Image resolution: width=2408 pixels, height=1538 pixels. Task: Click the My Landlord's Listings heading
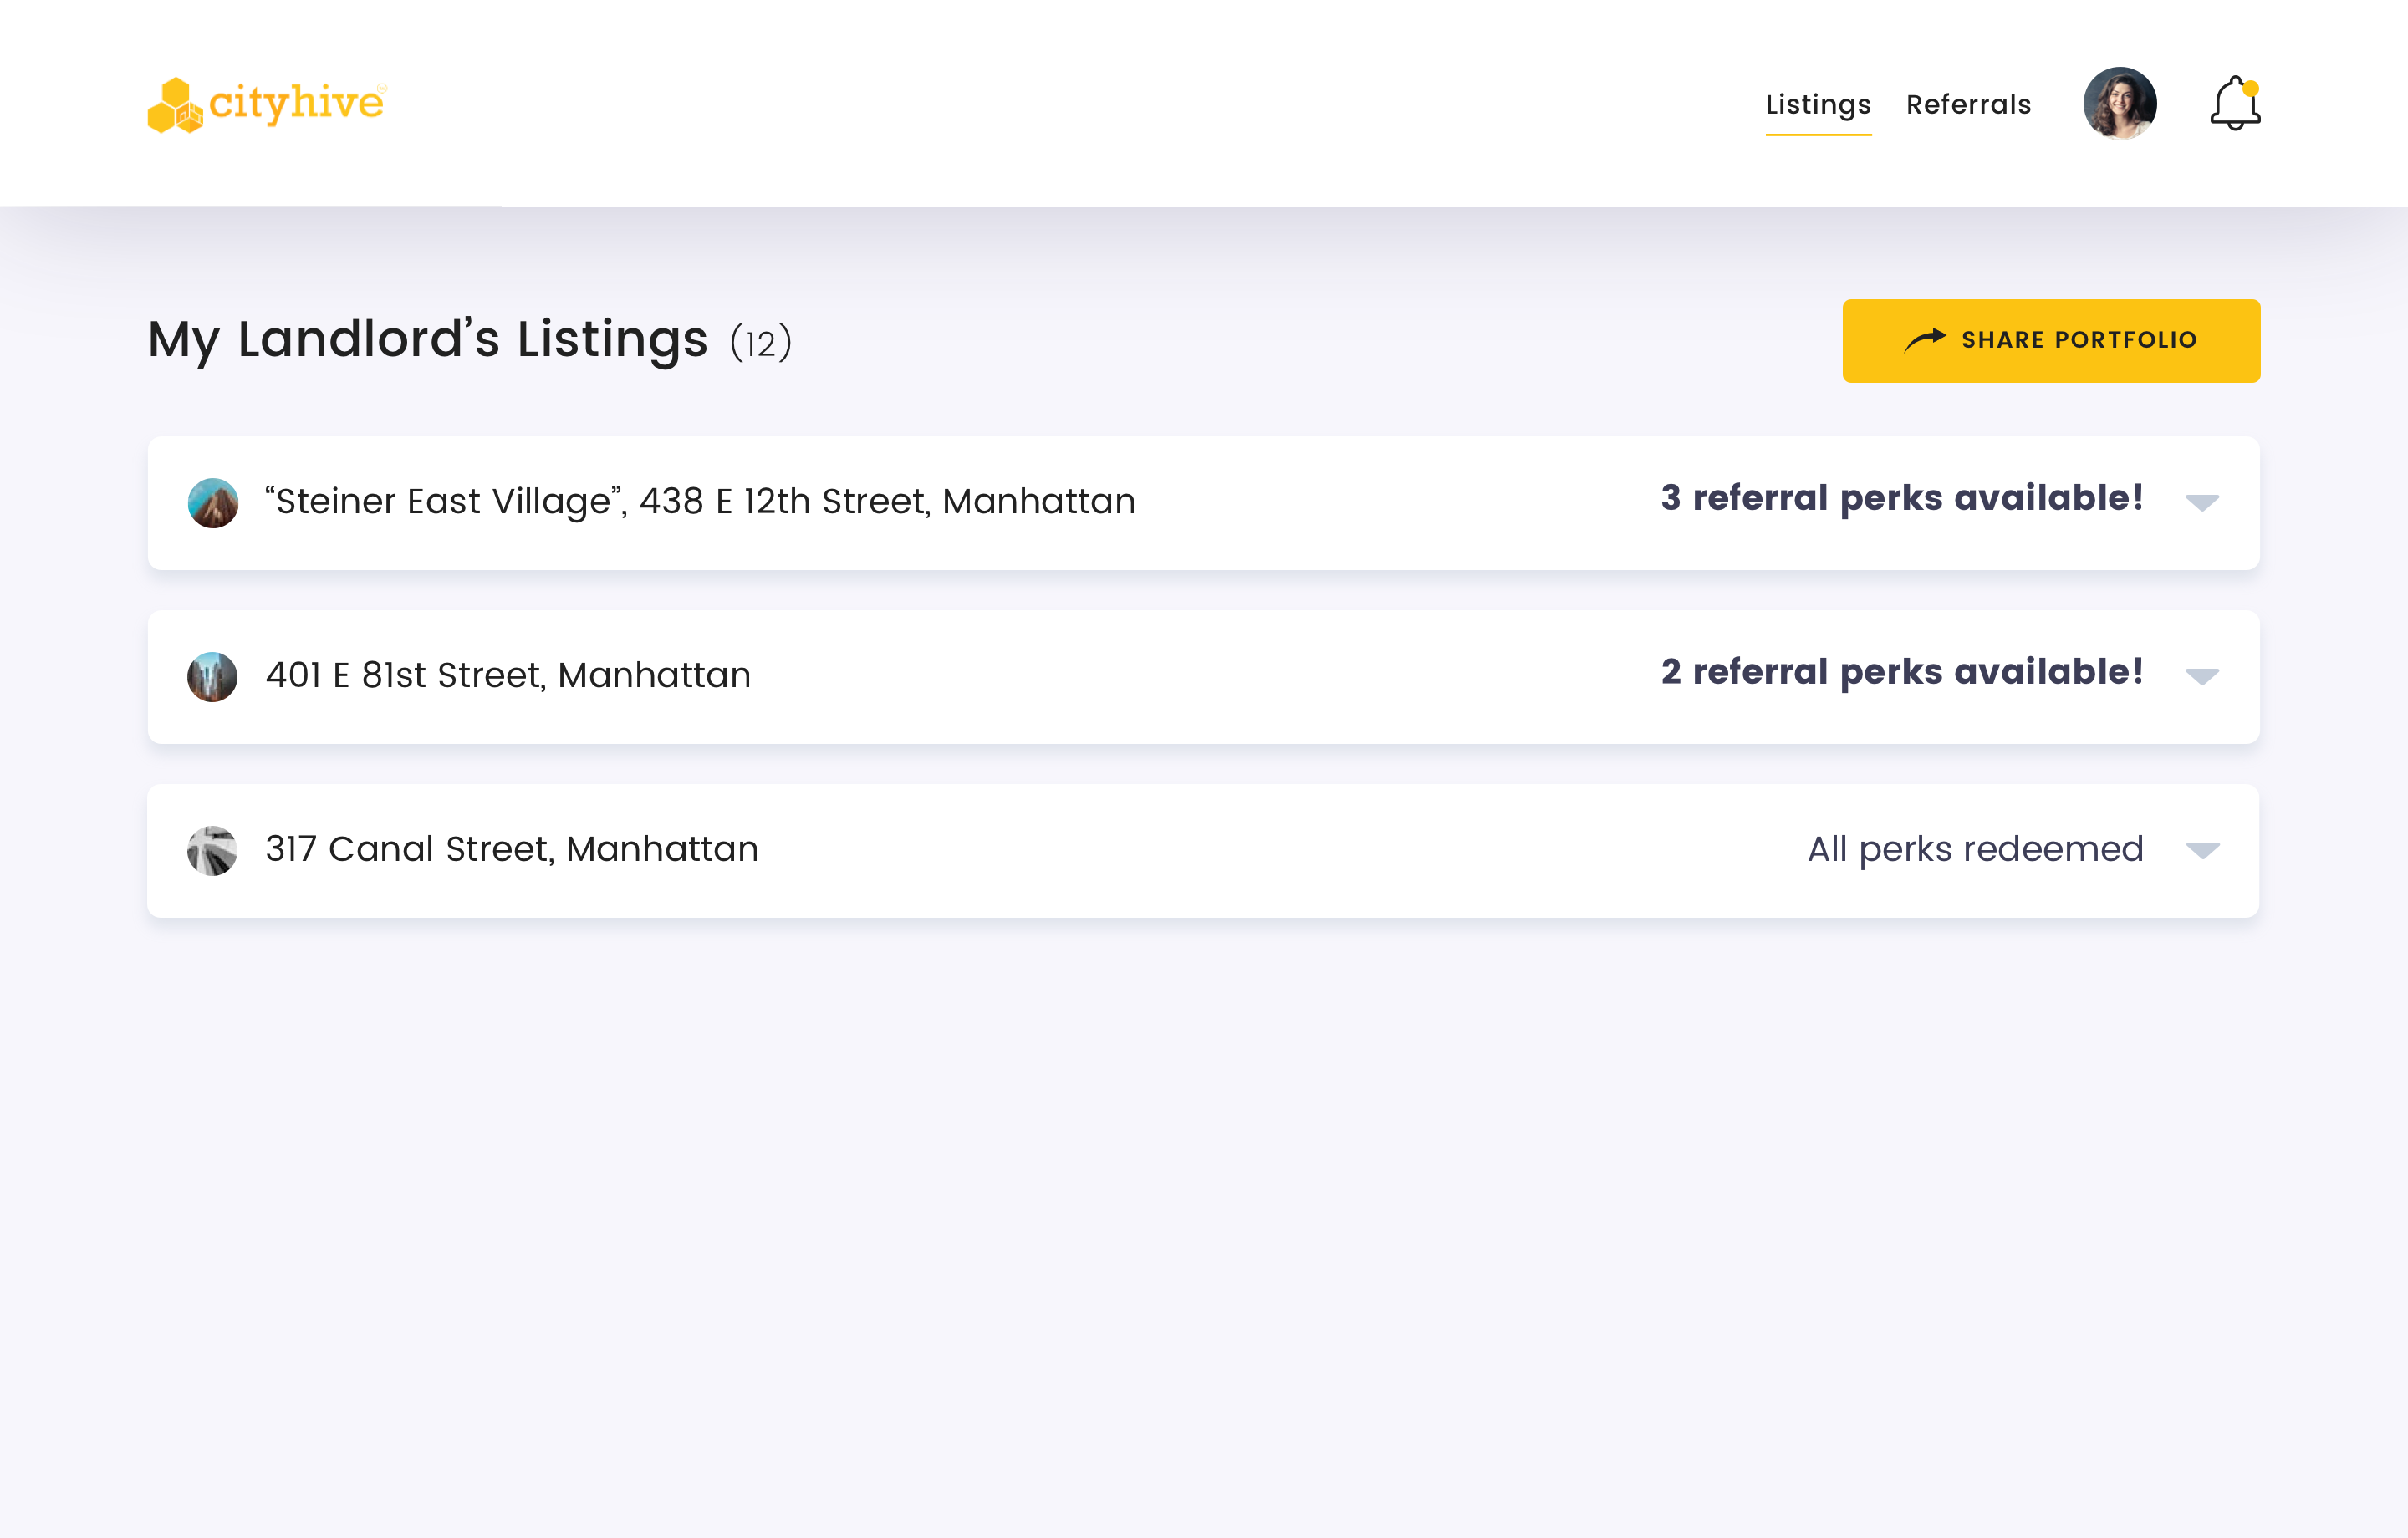click(x=428, y=340)
